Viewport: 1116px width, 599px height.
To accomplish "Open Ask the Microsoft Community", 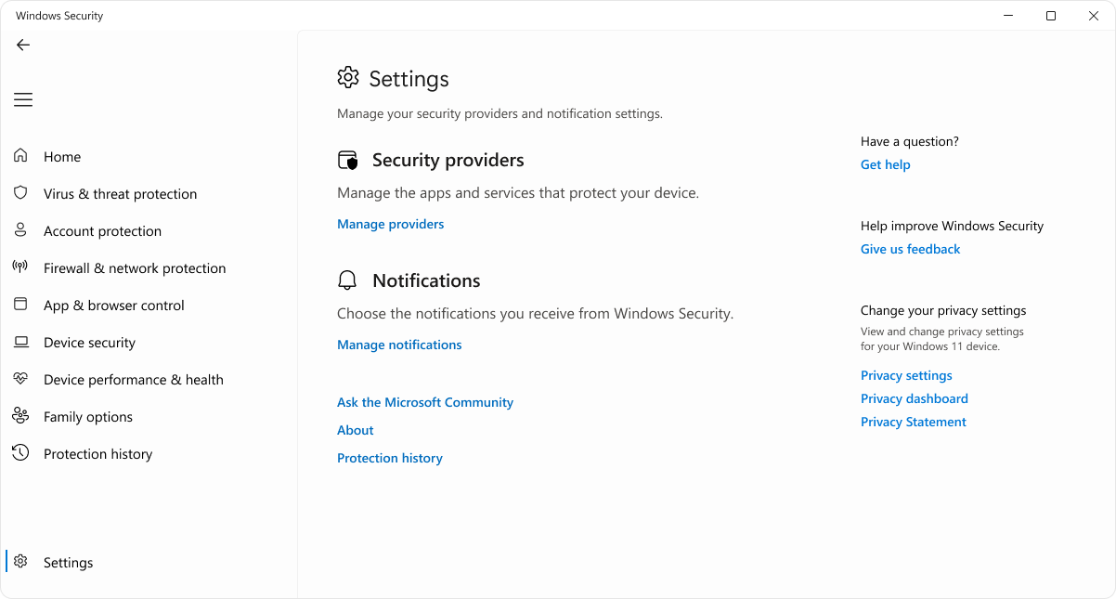I will [x=425, y=402].
